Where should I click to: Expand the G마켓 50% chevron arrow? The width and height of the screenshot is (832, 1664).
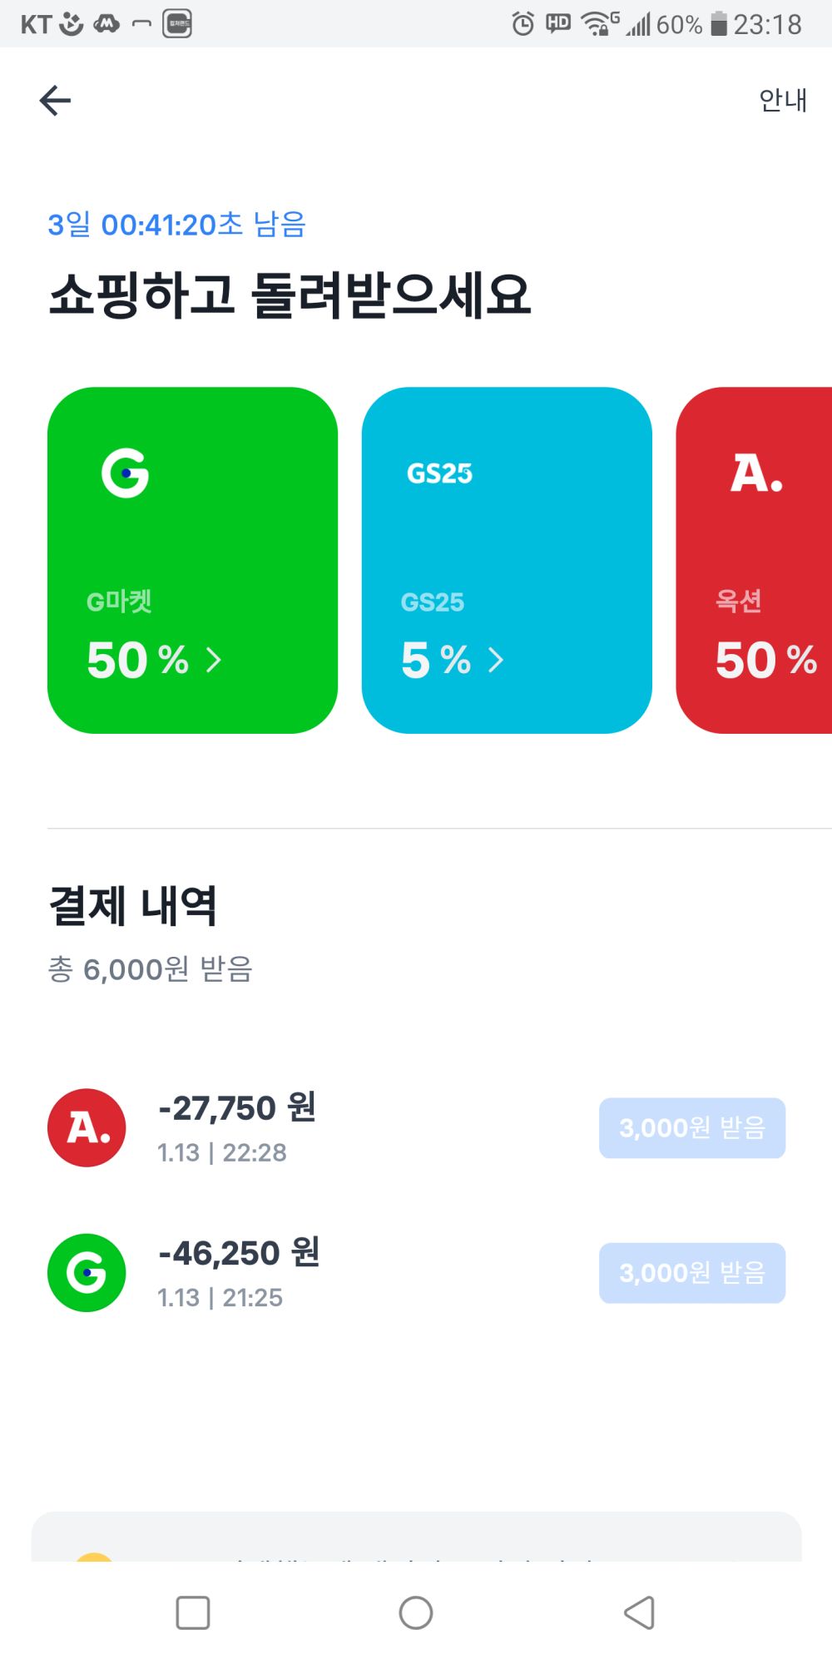coord(214,660)
